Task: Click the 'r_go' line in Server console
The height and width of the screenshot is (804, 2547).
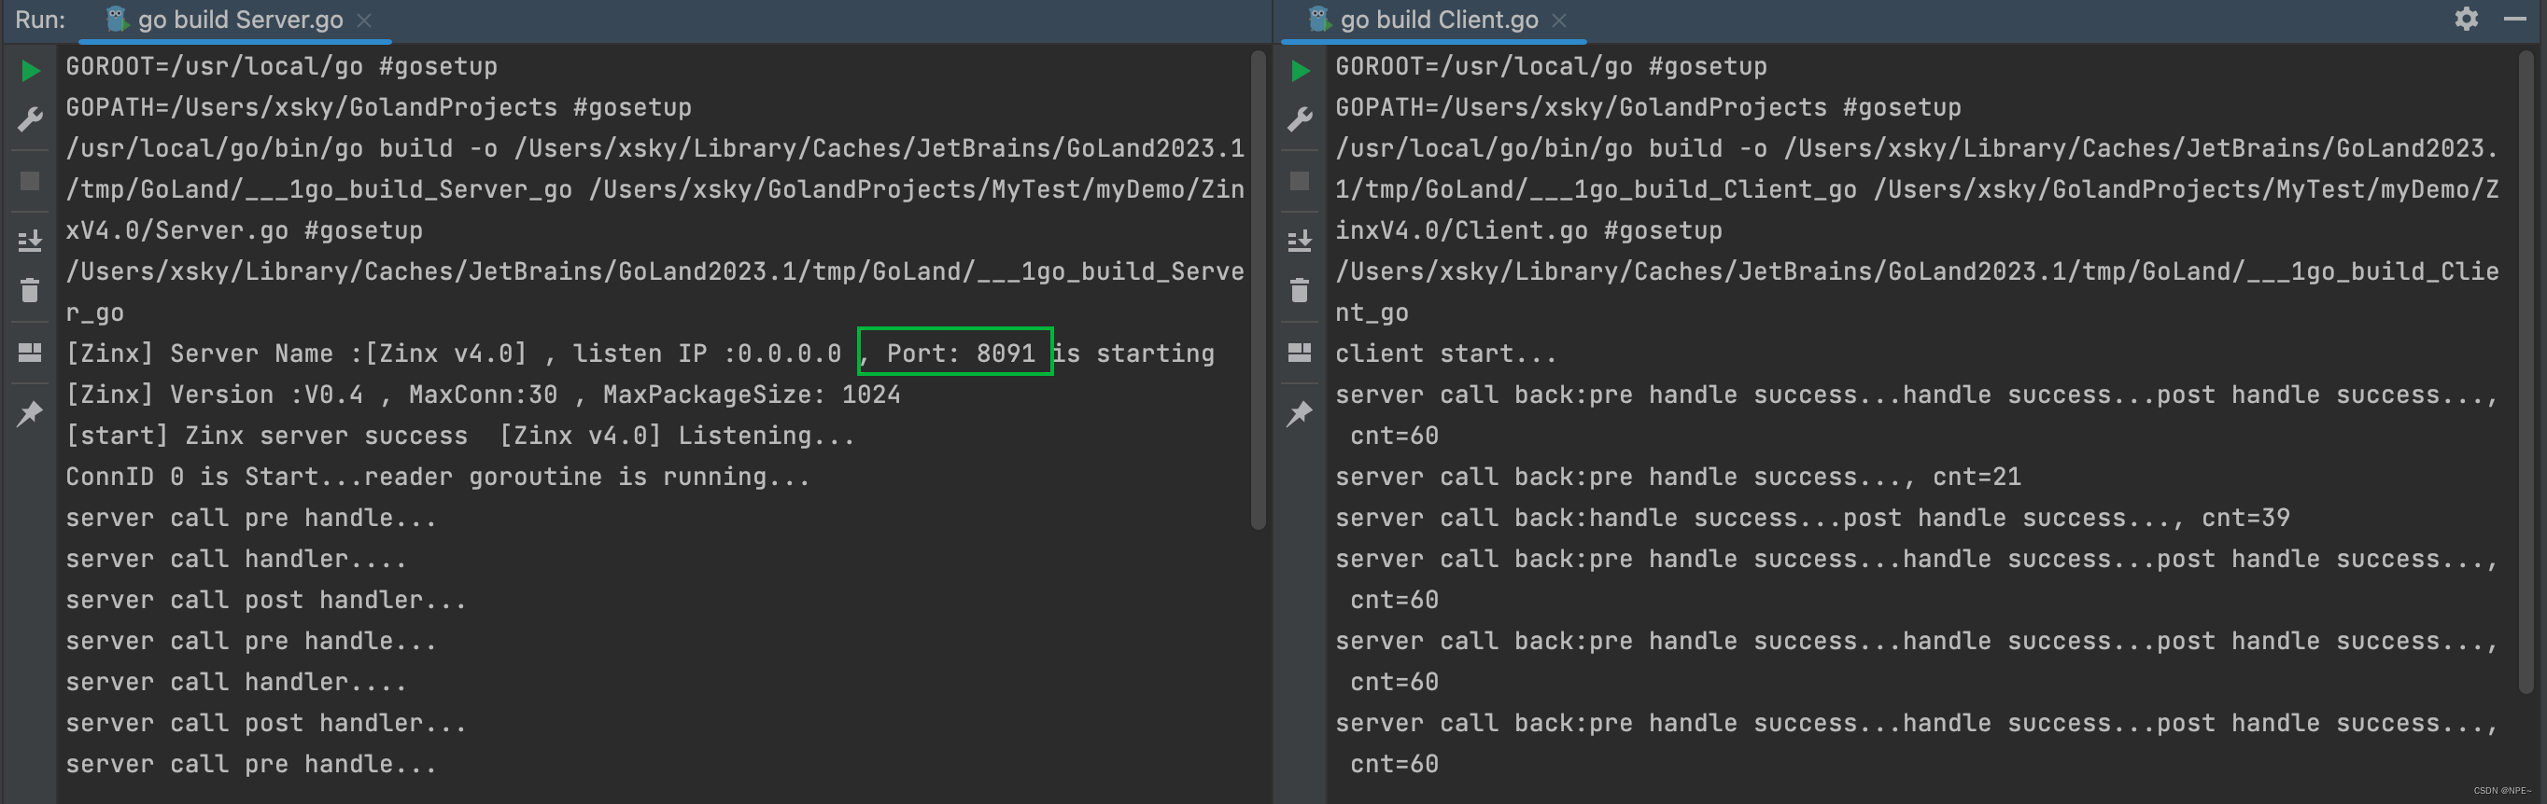Action: point(95,313)
